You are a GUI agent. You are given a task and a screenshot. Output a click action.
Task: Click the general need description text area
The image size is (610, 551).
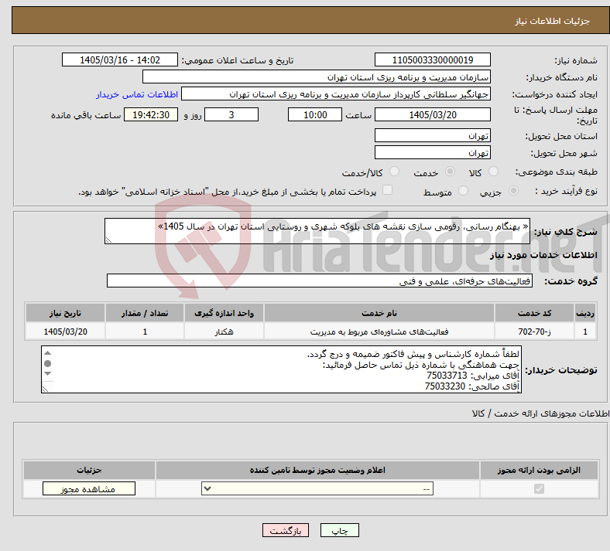click(x=317, y=230)
